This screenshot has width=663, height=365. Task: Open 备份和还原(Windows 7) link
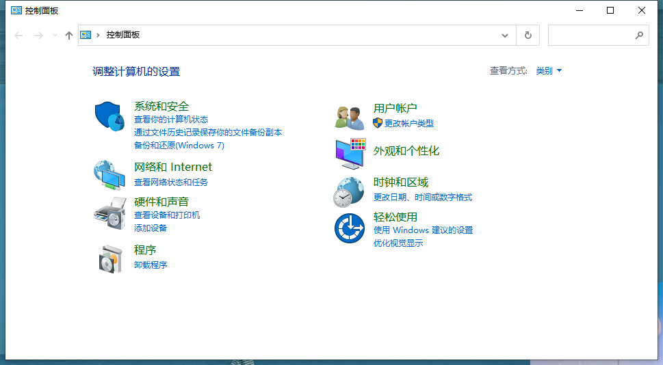179,146
